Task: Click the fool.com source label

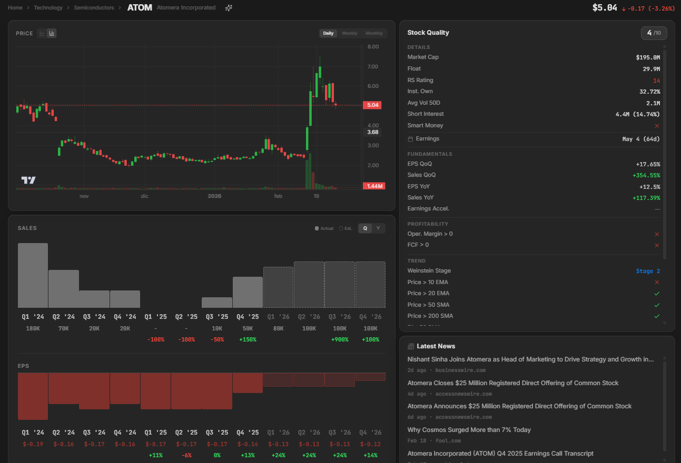Action: [448, 441]
